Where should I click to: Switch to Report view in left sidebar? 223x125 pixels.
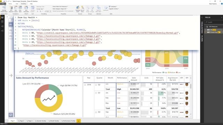[2, 17]
